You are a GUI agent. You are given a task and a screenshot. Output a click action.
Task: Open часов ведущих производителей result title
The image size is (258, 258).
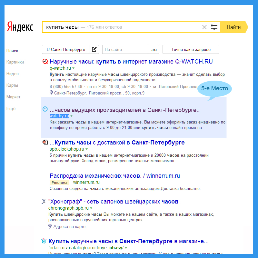coord(125,110)
